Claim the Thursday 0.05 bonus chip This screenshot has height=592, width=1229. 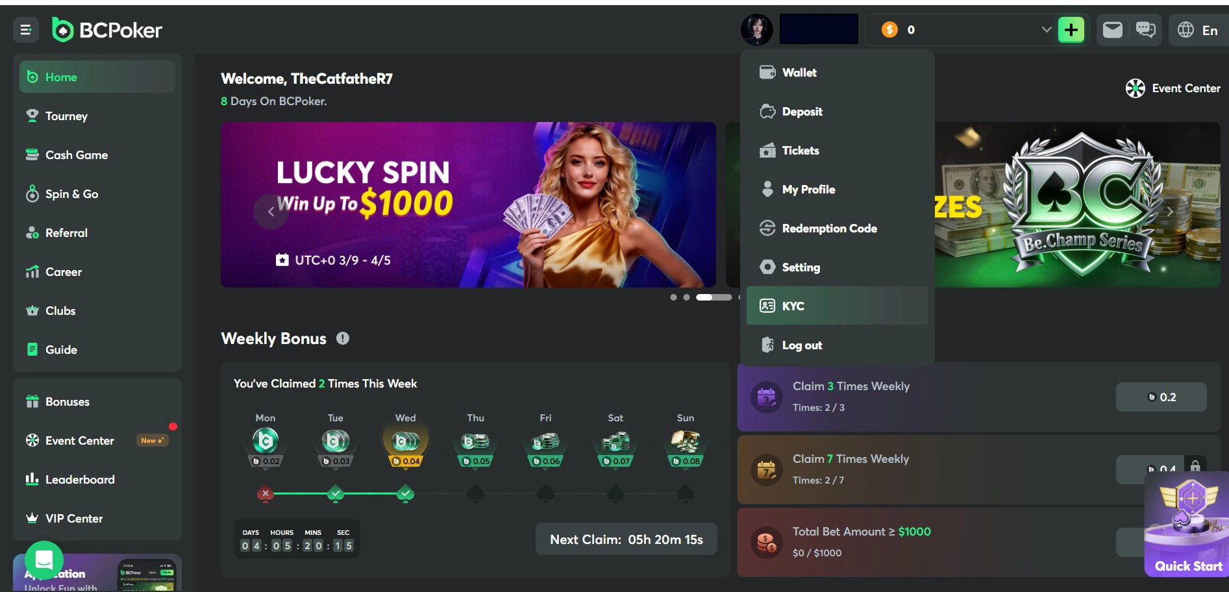coord(475,447)
